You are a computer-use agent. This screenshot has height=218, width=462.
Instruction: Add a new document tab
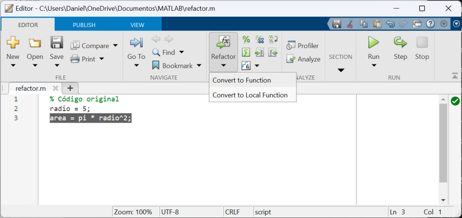(70, 88)
